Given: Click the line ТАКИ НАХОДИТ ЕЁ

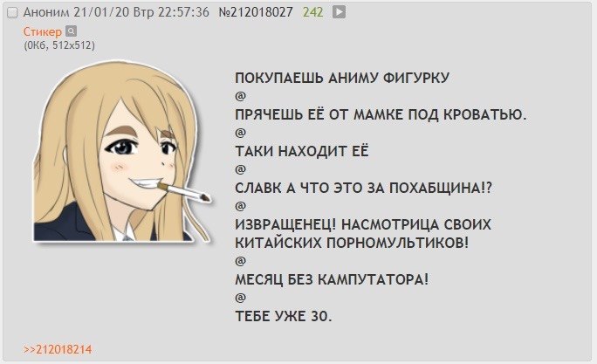Looking at the screenshot, I should (x=302, y=151).
